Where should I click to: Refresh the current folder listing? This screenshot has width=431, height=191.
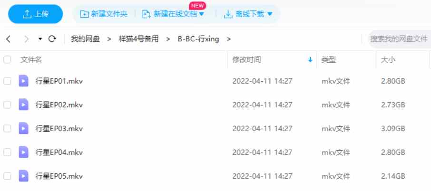tap(52, 39)
